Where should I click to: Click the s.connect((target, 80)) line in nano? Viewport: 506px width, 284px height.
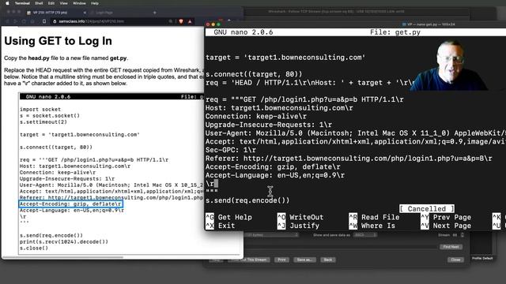tap(254, 74)
